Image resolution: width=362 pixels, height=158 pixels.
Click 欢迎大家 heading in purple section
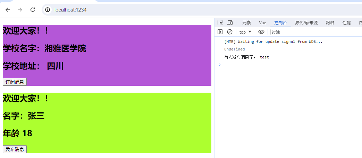(x=26, y=31)
